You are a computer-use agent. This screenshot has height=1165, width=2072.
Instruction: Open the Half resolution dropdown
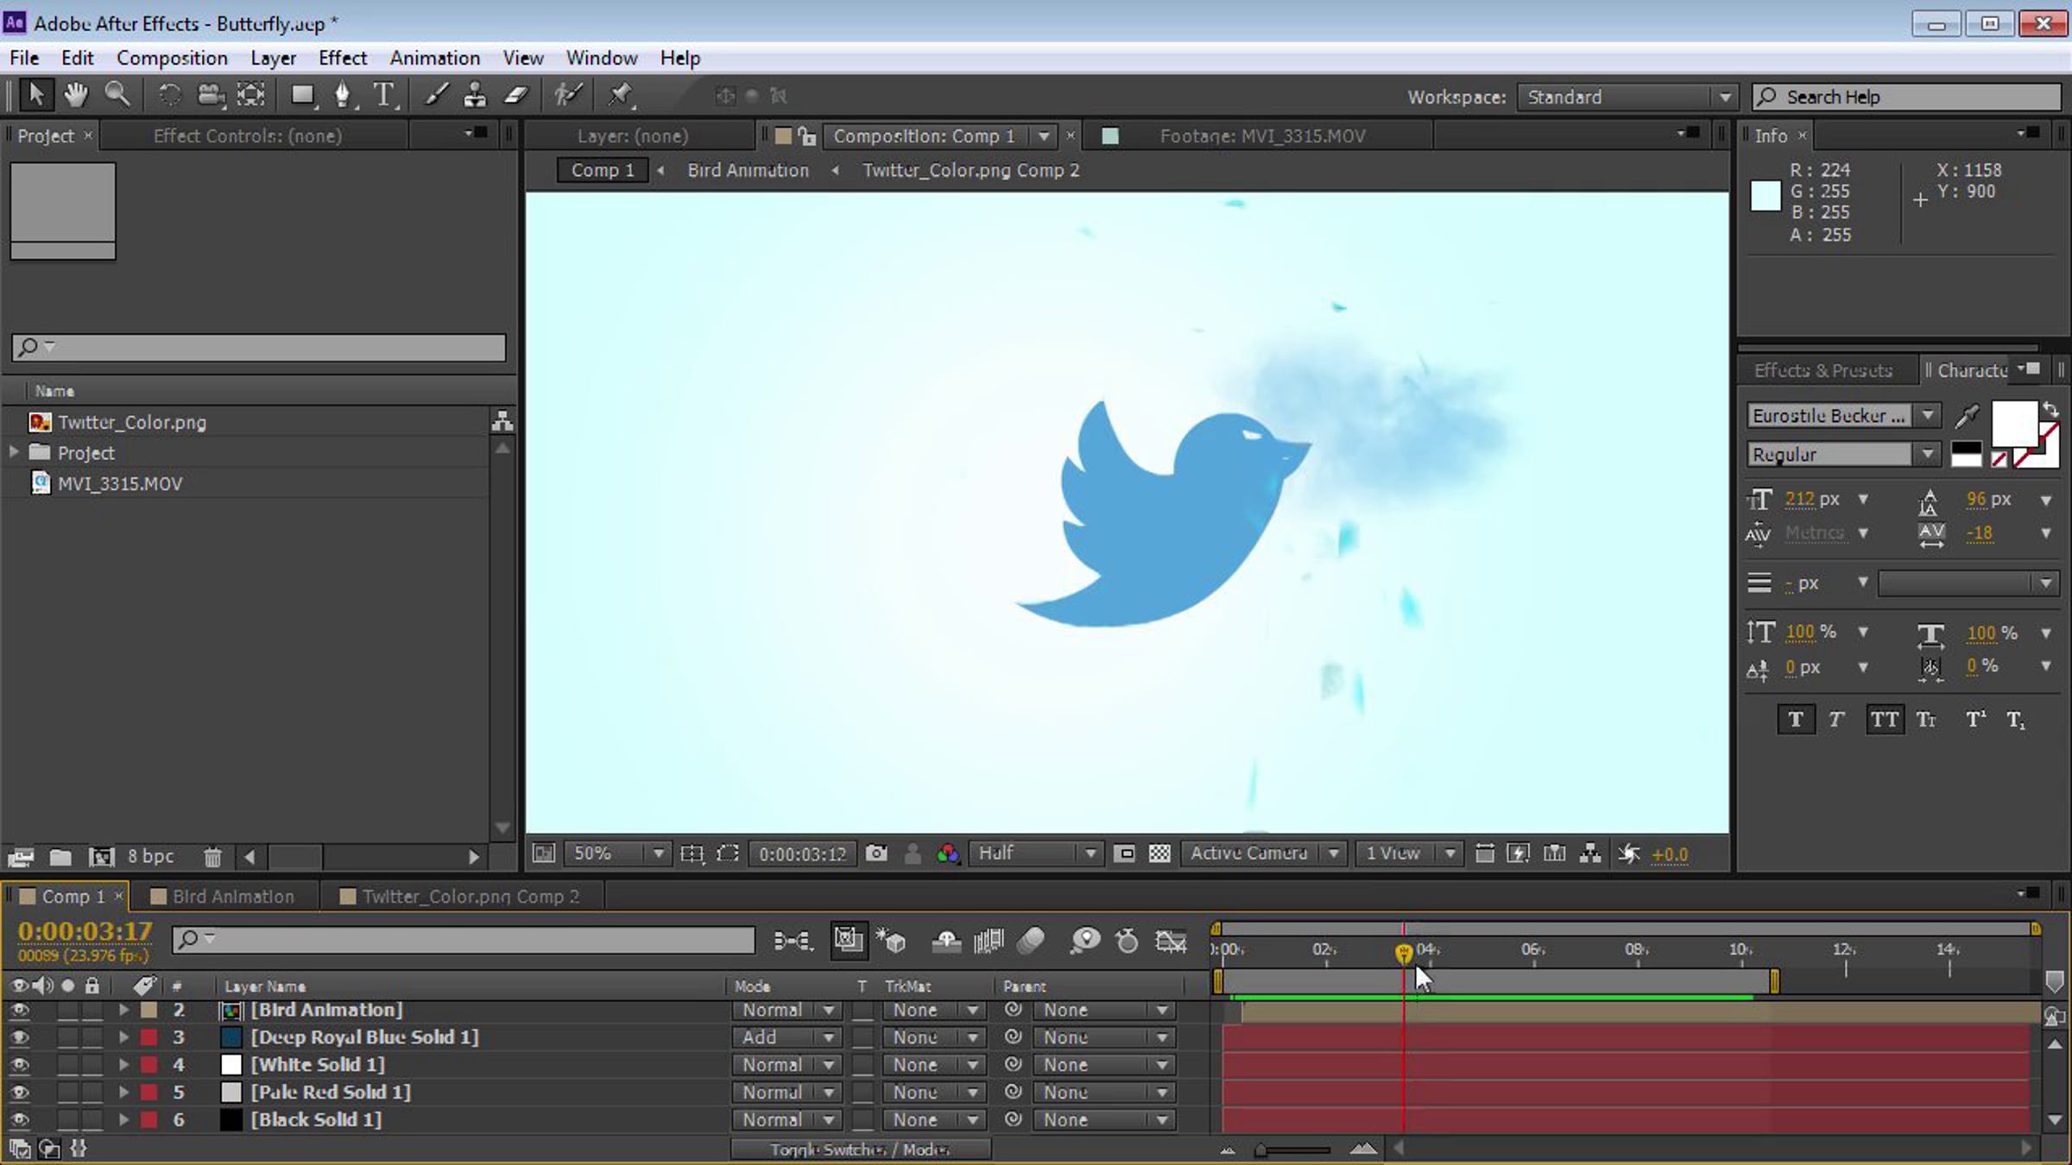tap(1036, 853)
